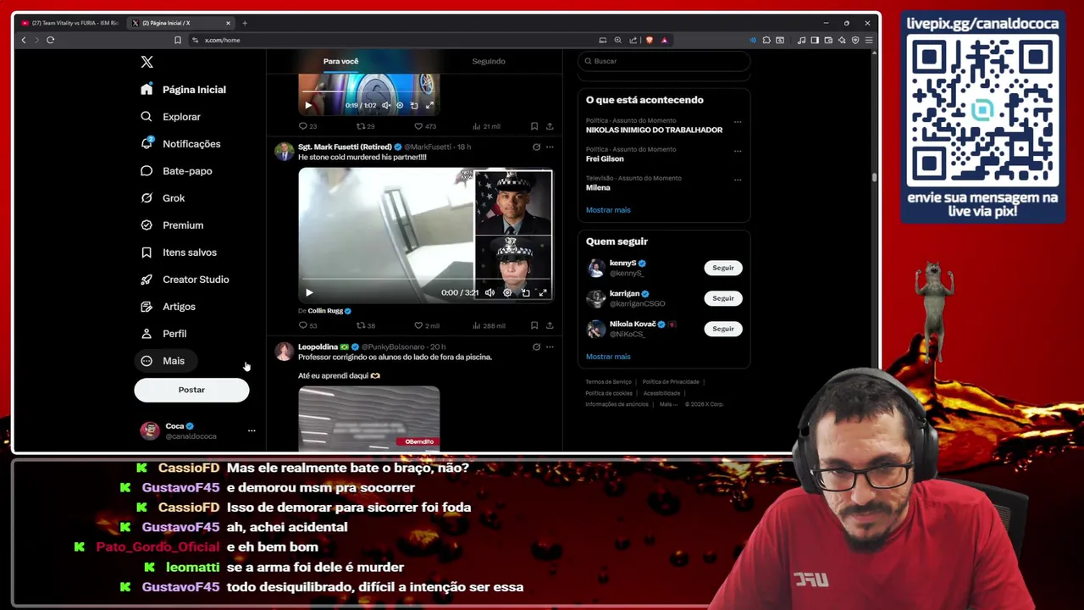Reload the page in the browser

50,40
